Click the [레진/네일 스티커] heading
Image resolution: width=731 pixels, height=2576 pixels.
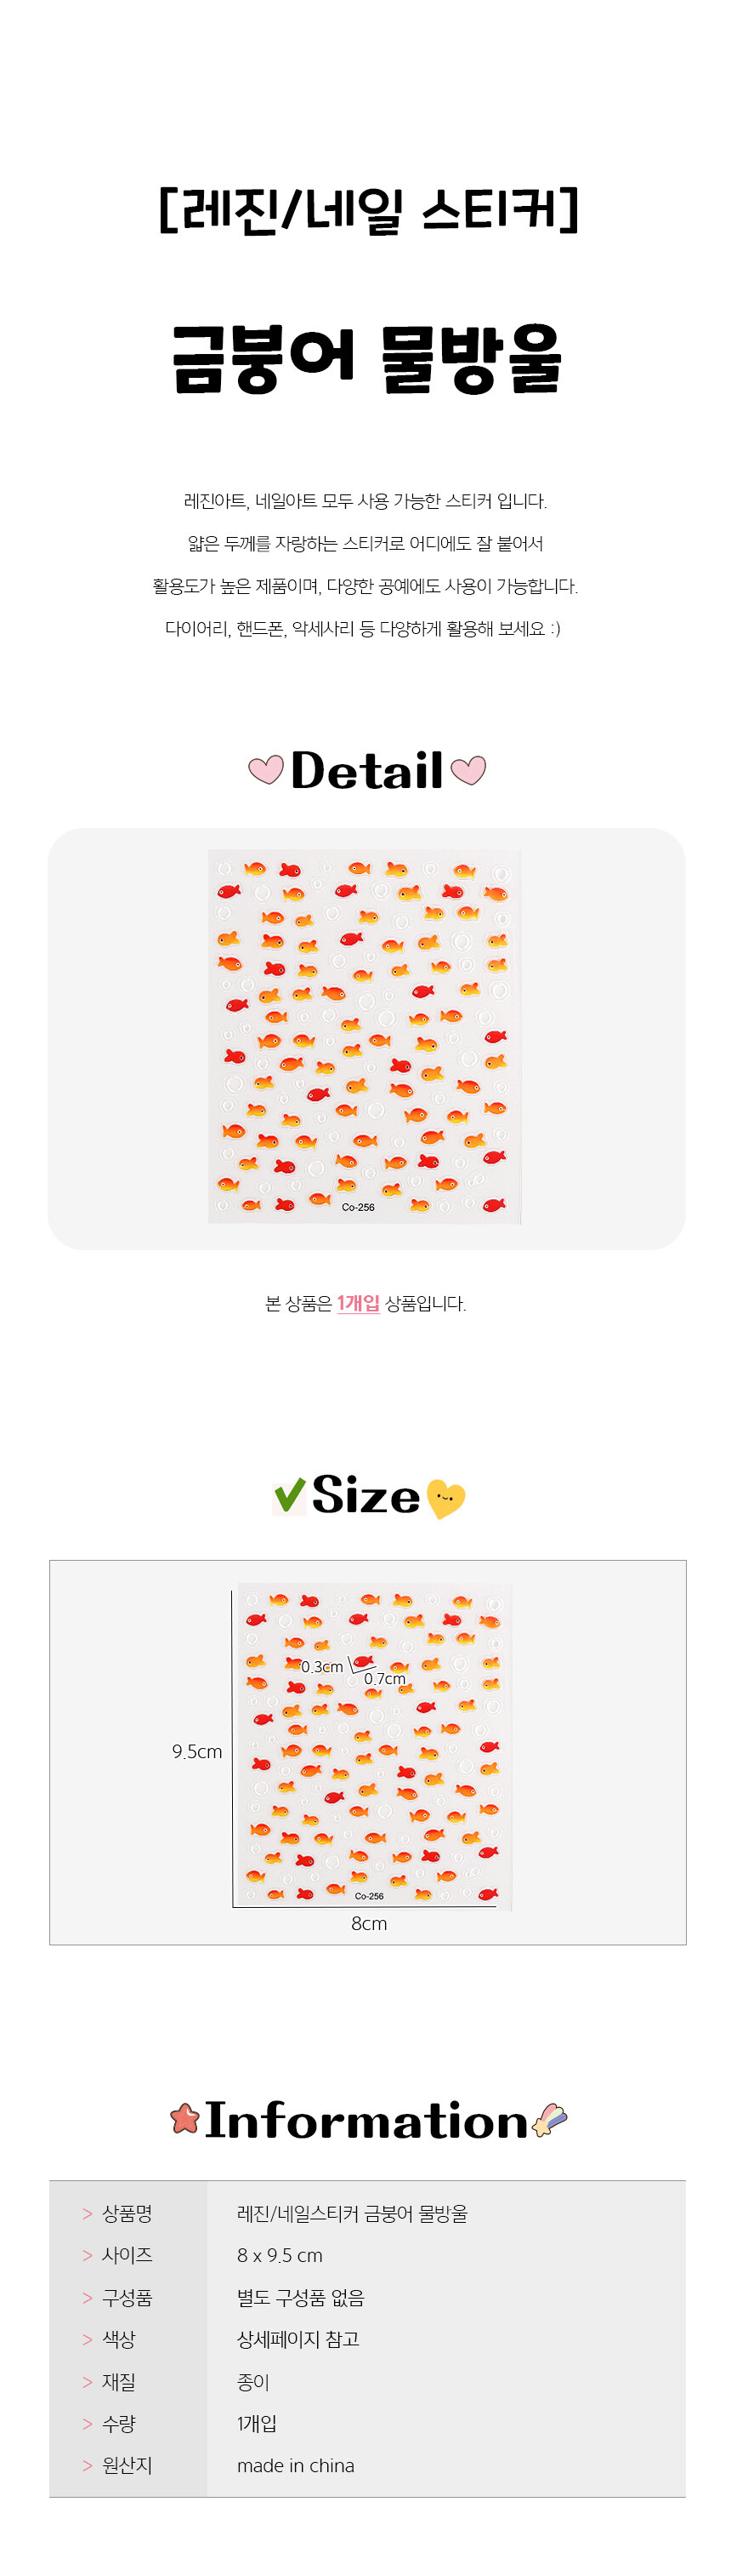tap(367, 210)
